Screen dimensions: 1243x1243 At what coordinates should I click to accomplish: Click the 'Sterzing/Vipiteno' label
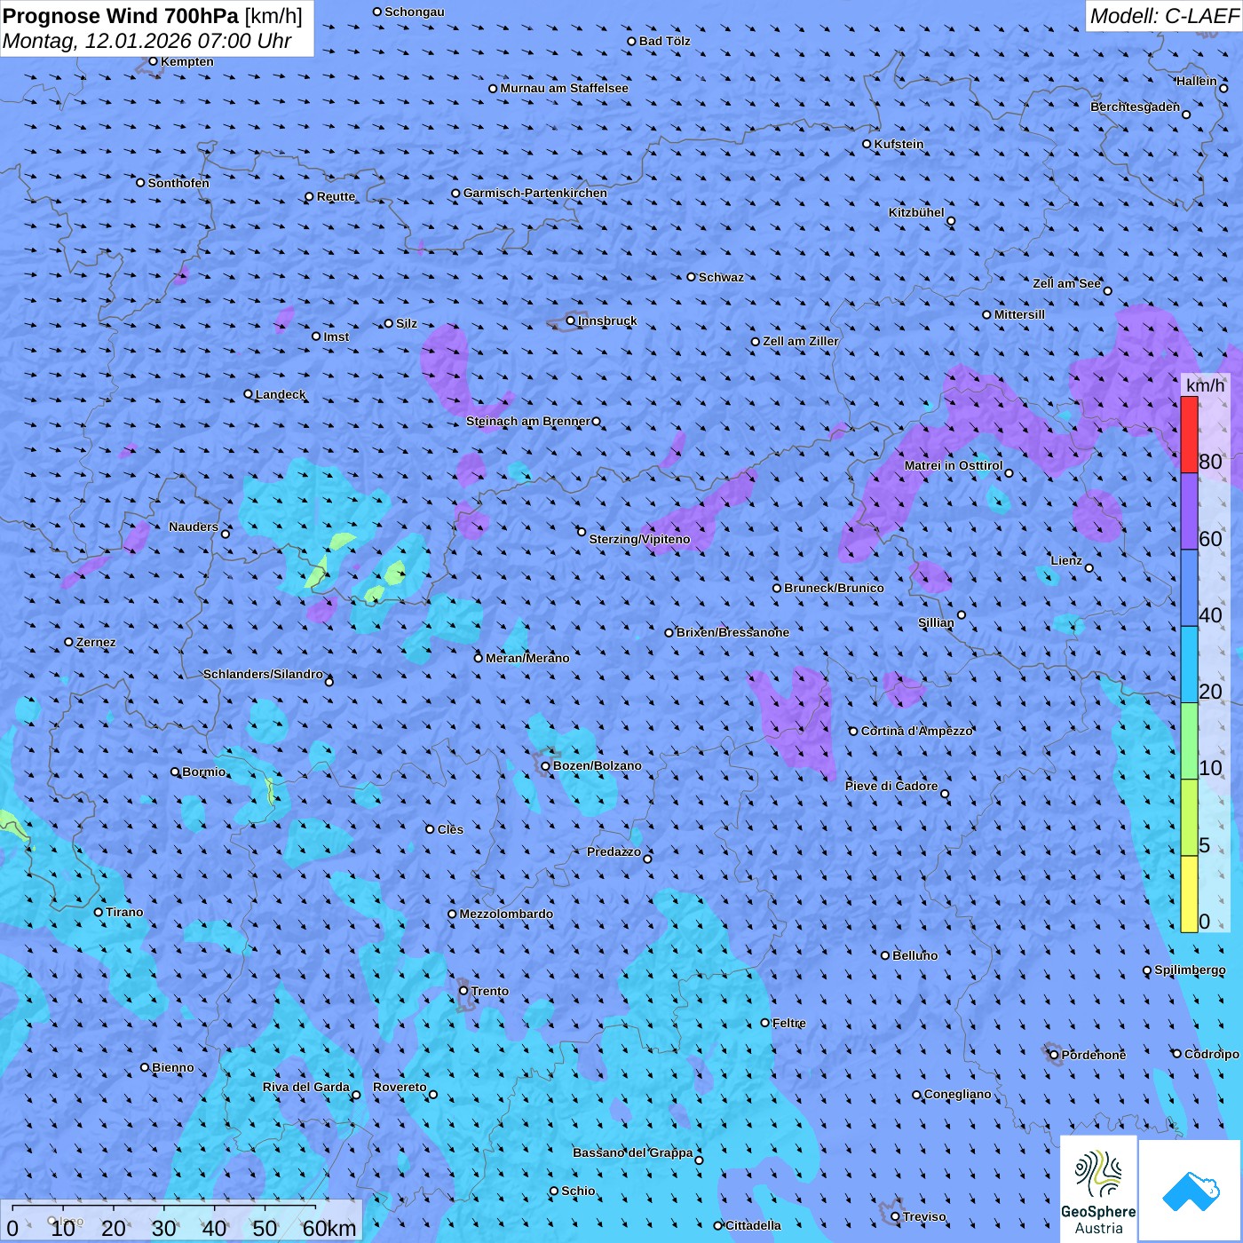[639, 539]
